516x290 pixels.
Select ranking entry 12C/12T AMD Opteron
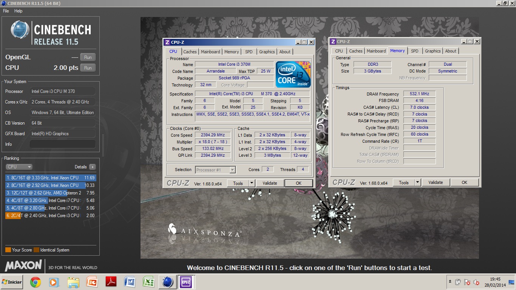[51, 193]
